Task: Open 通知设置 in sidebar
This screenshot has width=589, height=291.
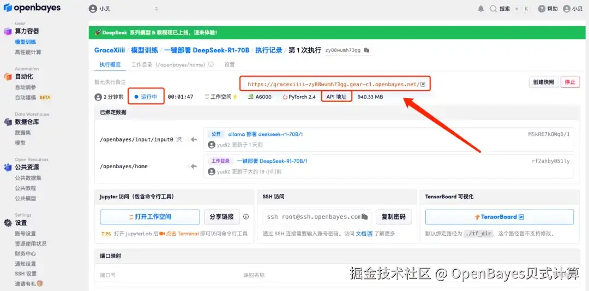Action: (x=26, y=264)
